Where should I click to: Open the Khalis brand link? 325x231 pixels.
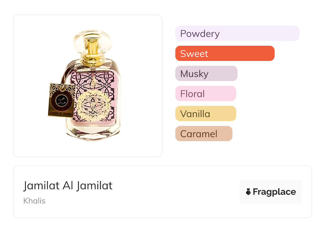tap(34, 201)
